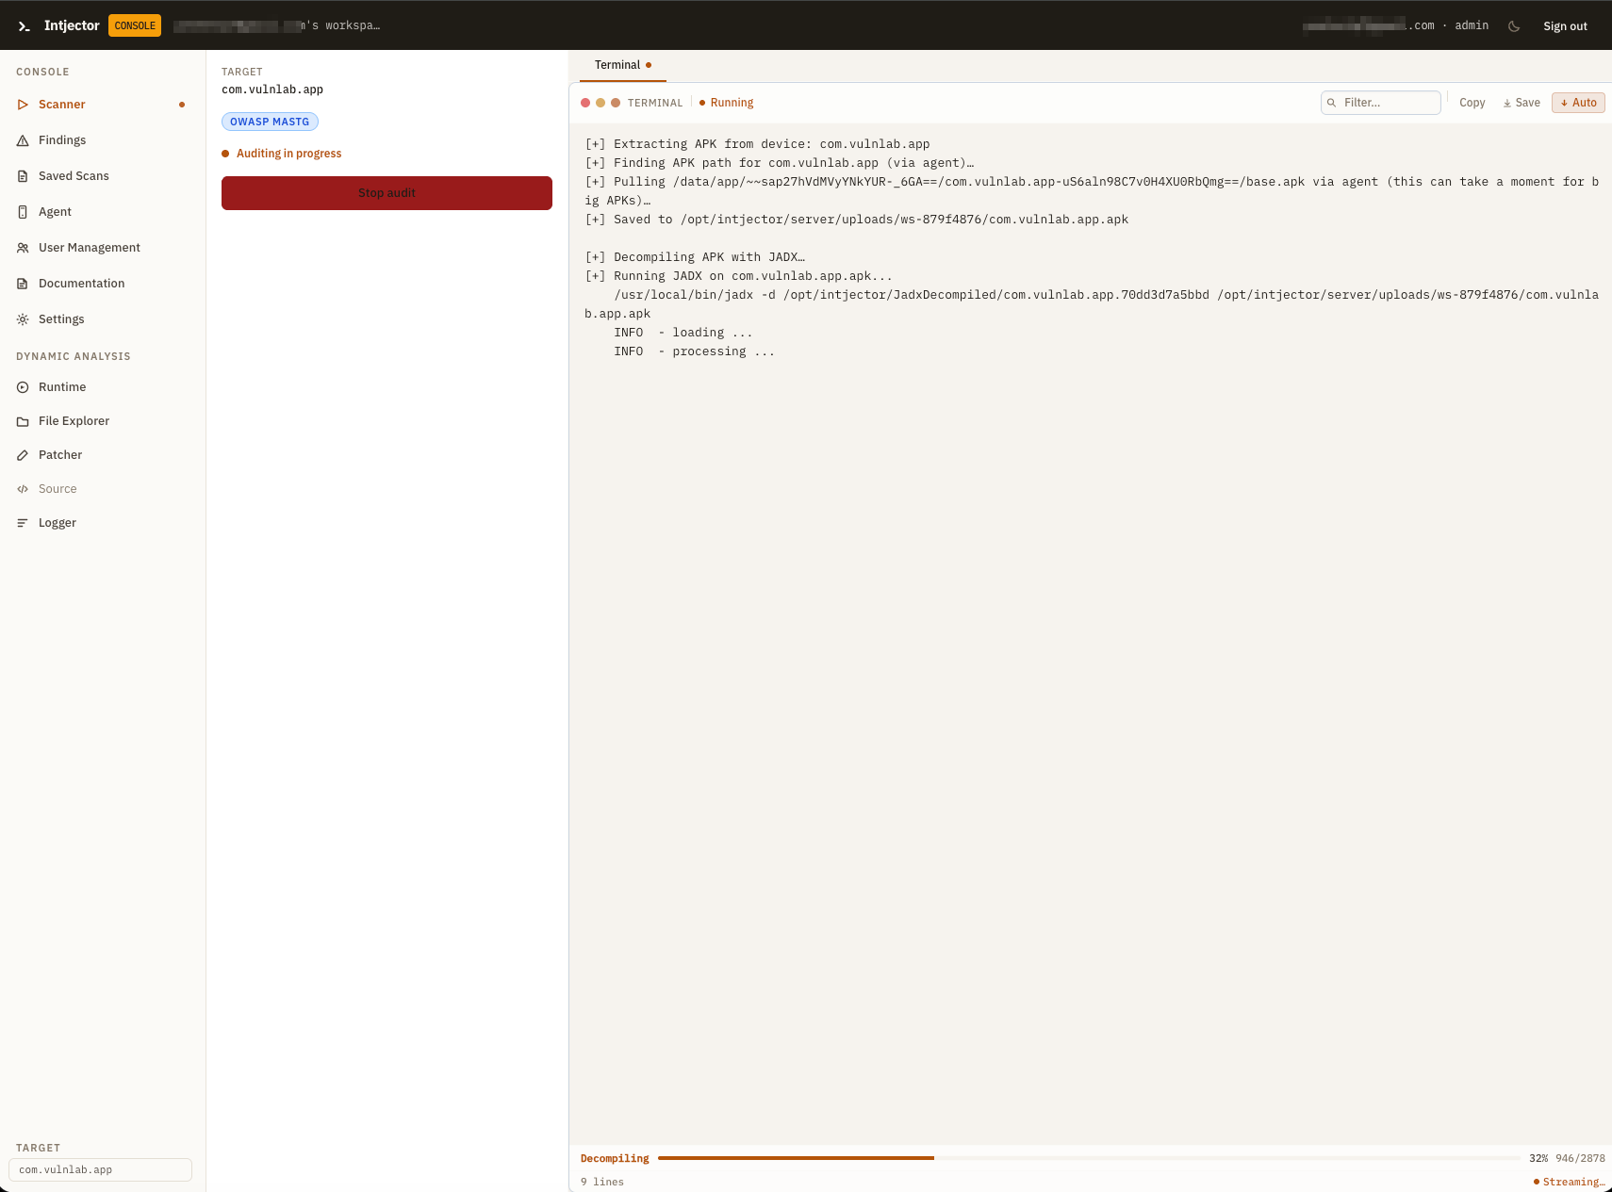Open Documentation file icon

click(23, 284)
